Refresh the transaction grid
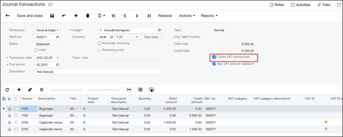Image resolution: width=343 pixels, height=137 pixels. pyautogui.click(x=7, y=90)
